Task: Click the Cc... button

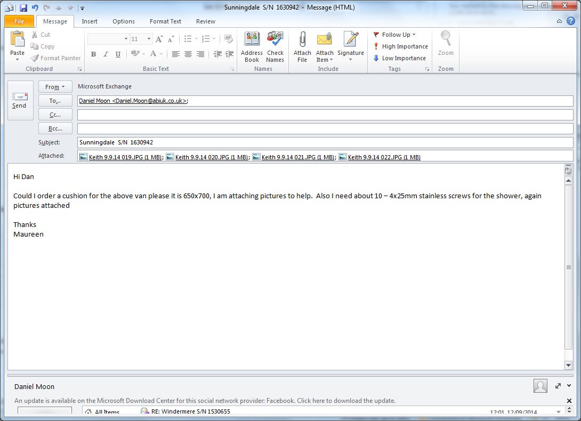Action: 55,115
